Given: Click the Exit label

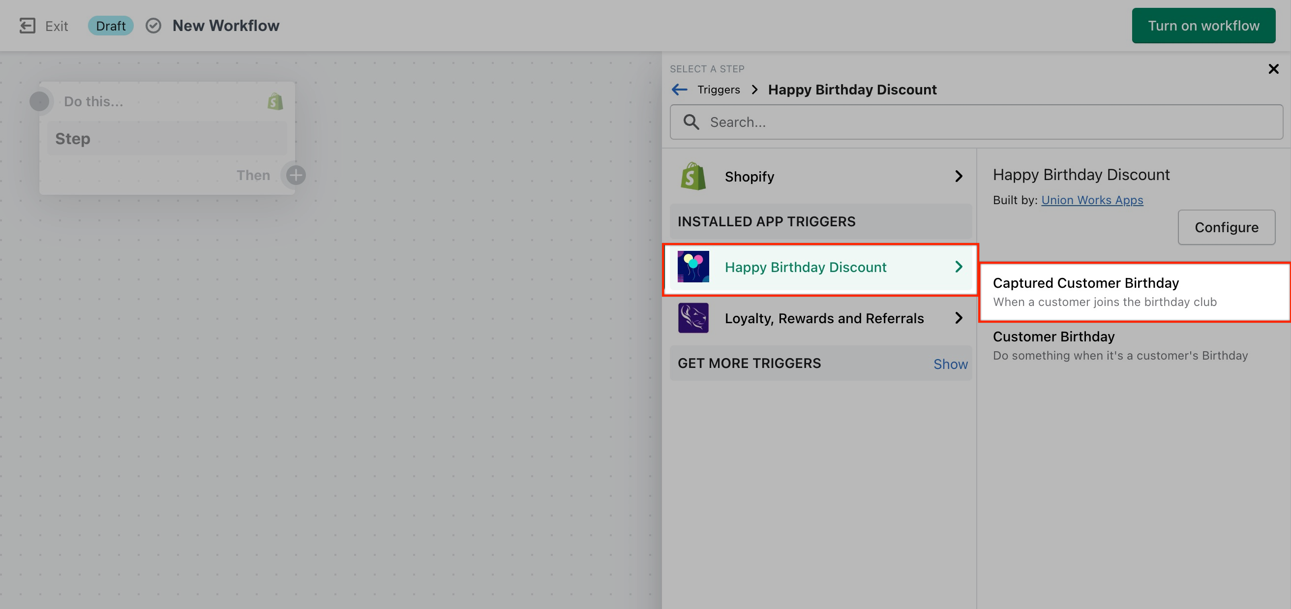Looking at the screenshot, I should pyautogui.click(x=56, y=26).
